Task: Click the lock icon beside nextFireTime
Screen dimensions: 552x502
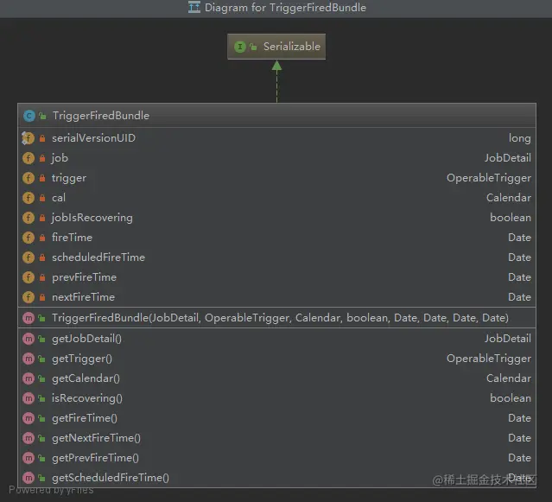Action: coord(42,297)
